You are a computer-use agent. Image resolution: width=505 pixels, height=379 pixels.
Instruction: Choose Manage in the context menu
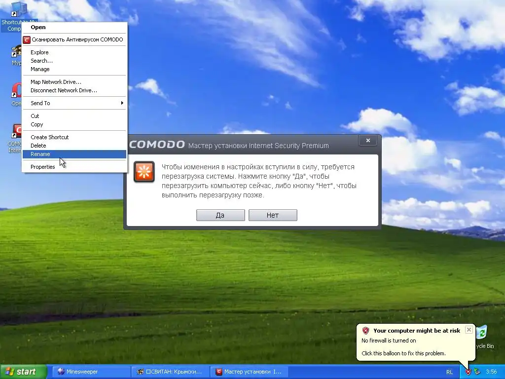click(x=74, y=69)
